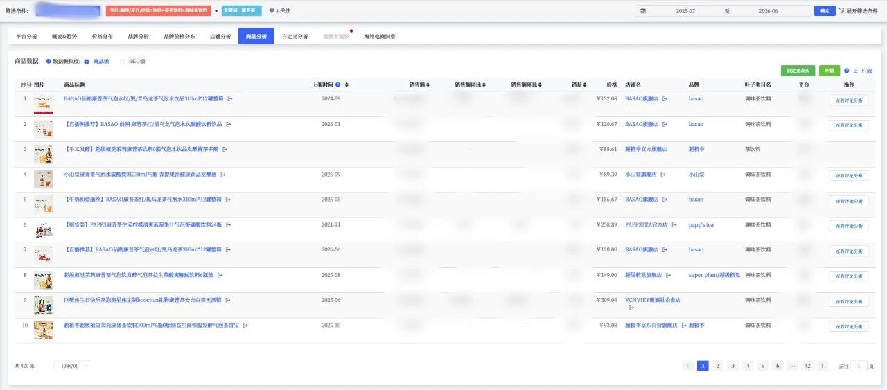887x390 pixels.
Task: Open link icon after row 9 巨蟹座 product title
Action: (x=228, y=300)
